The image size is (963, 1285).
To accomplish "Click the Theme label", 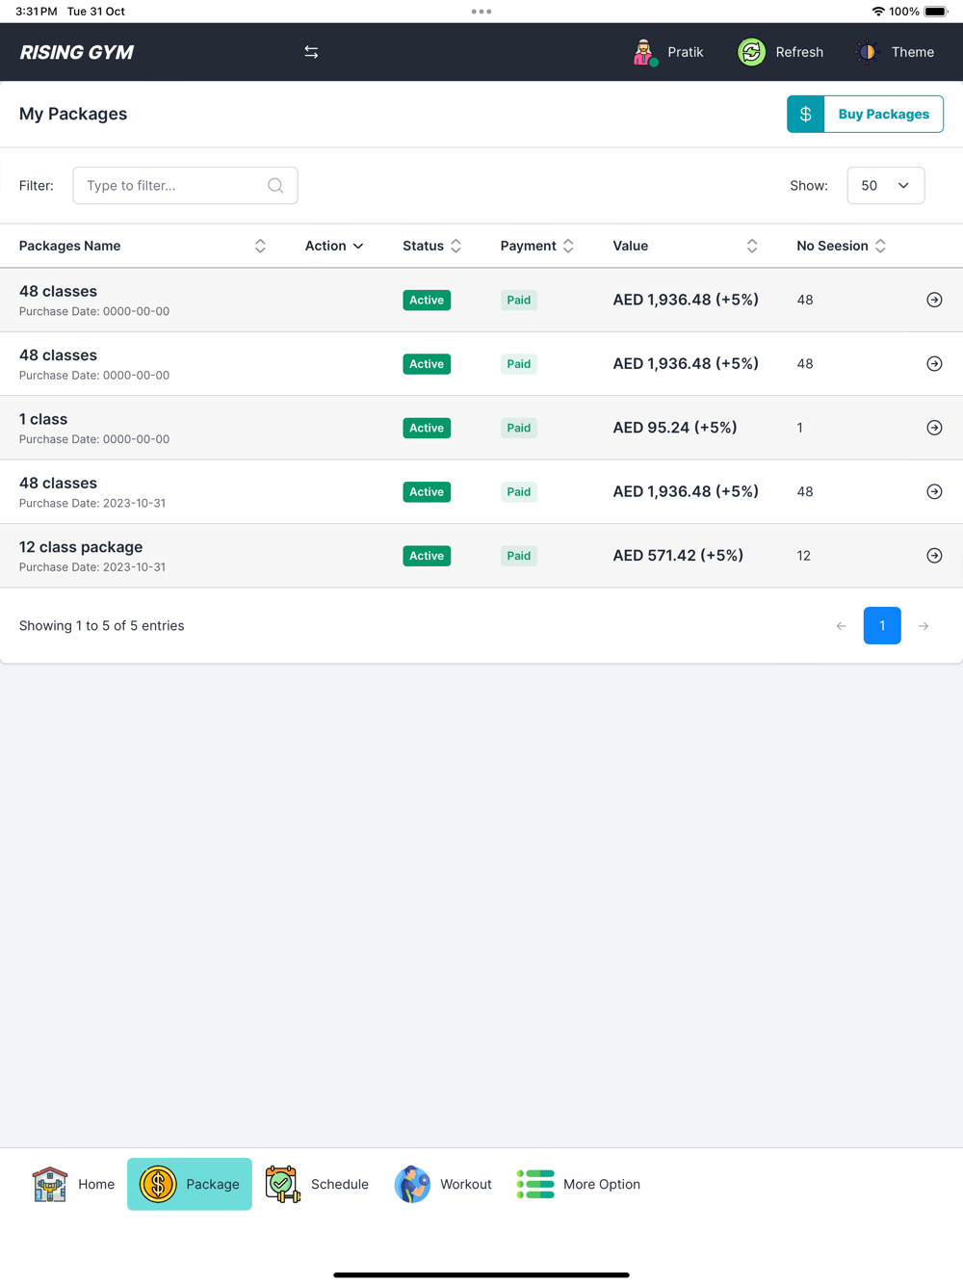I will pos(913,52).
